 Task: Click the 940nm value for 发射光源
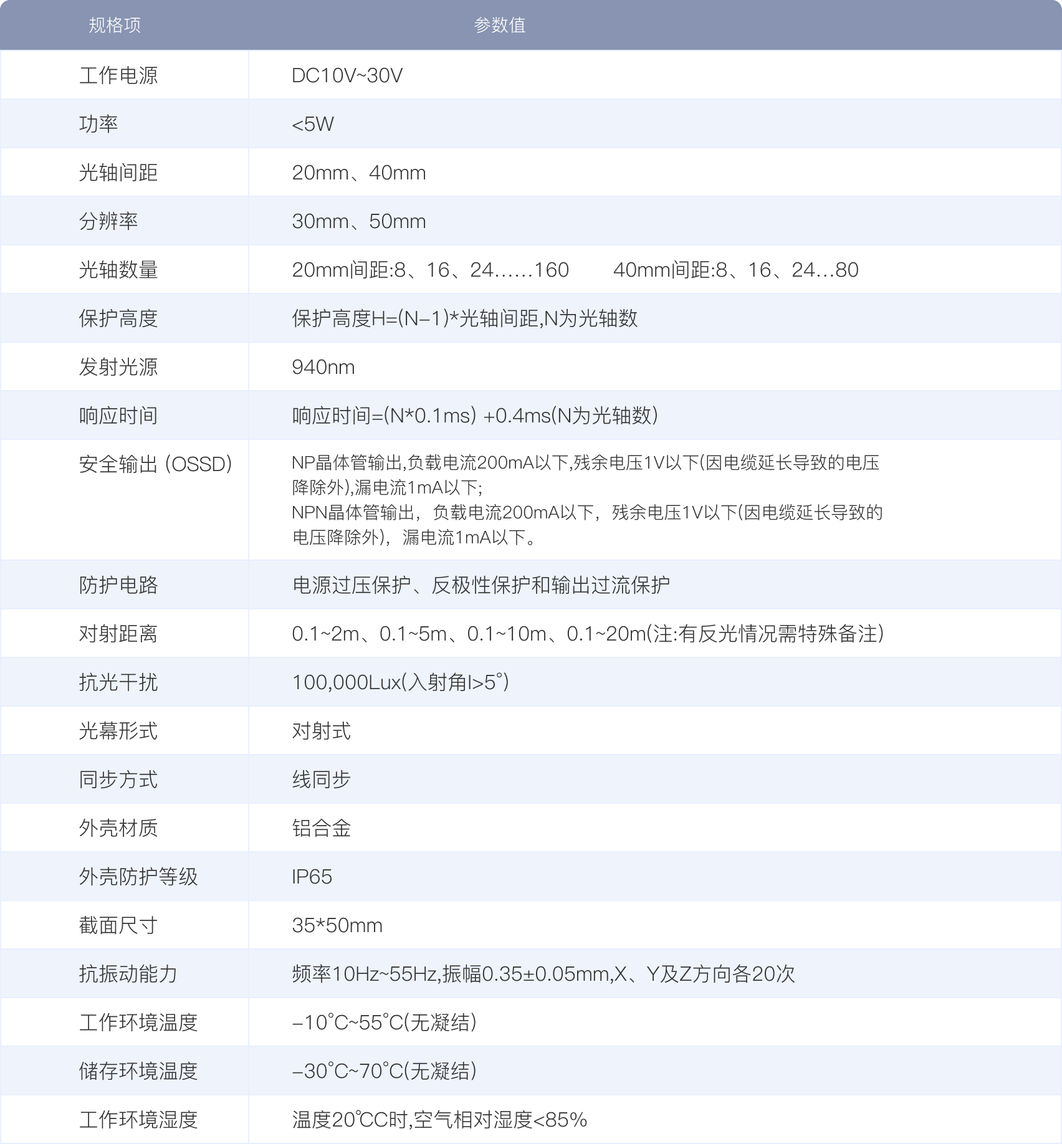coord(322,366)
